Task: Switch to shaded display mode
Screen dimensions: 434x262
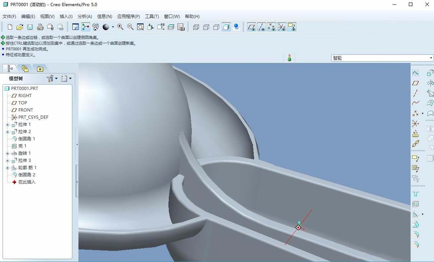Action: pyautogui.click(x=226, y=27)
